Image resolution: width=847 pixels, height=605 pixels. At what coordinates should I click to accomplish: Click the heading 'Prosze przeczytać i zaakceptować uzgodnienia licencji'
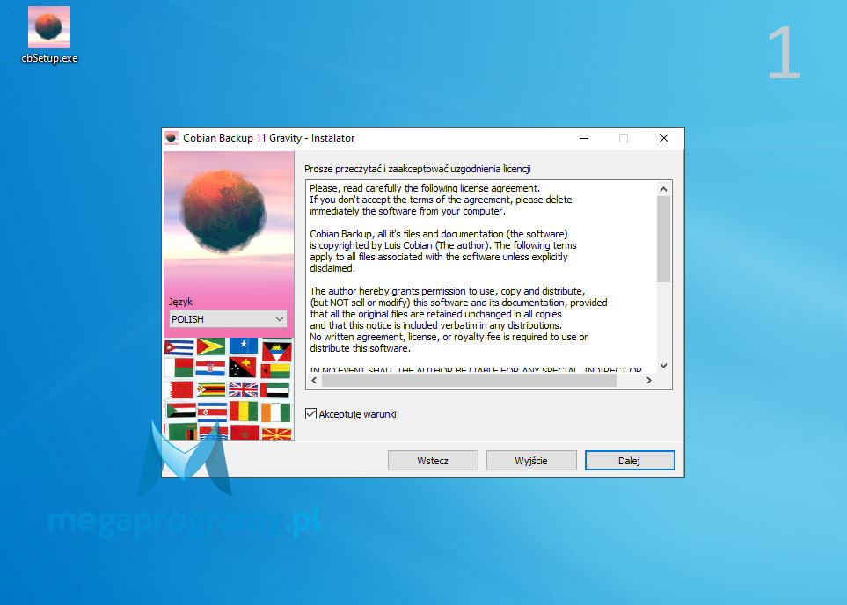[x=418, y=169]
